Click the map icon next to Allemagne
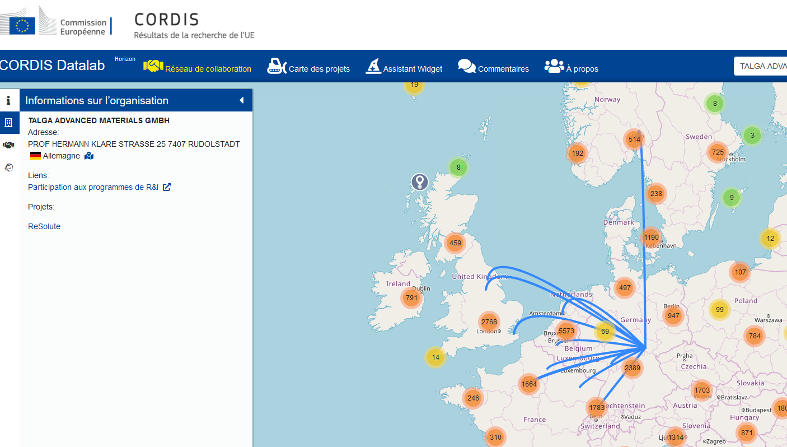787x447 pixels. tap(89, 156)
